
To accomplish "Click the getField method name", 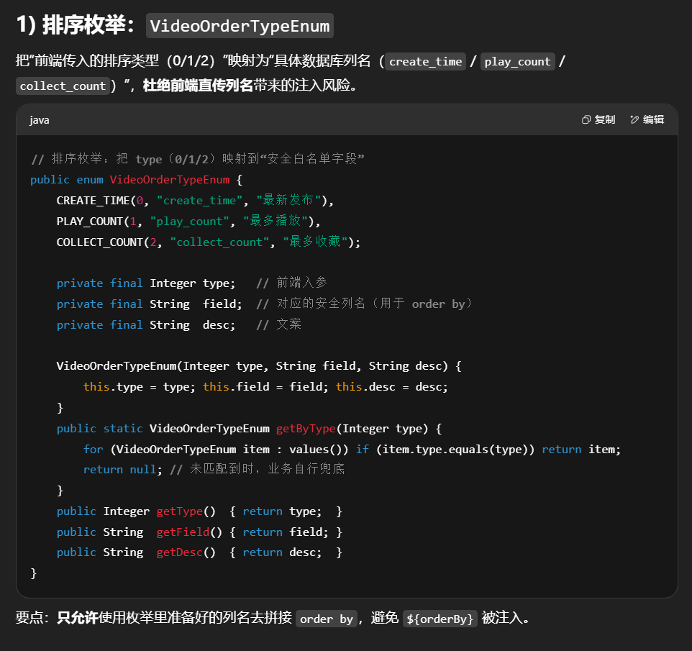I will [183, 532].
